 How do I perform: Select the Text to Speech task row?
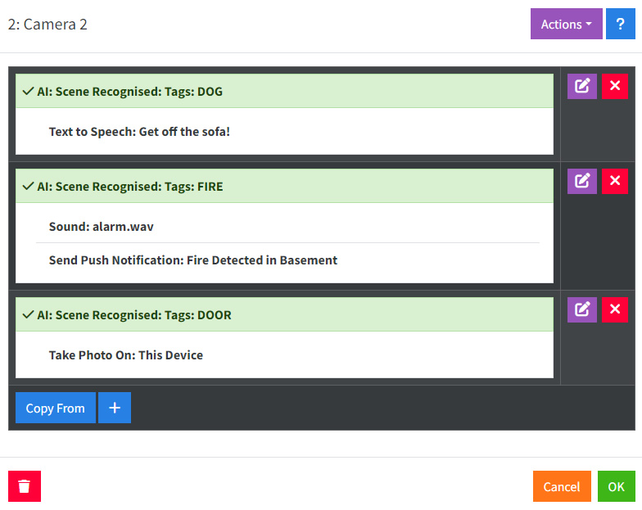pos(139,131)
